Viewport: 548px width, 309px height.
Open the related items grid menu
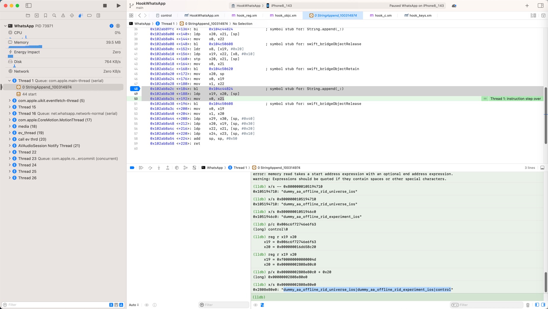pyautogui.click(x=131, y=15)
